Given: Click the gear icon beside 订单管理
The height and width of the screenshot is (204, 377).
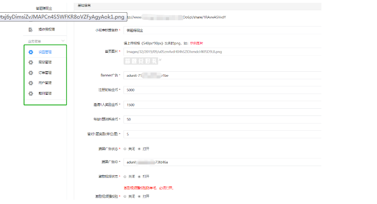Looking at the screenshot, I should 31,73.
